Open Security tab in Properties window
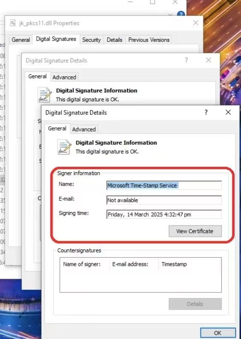 [91, 40]
